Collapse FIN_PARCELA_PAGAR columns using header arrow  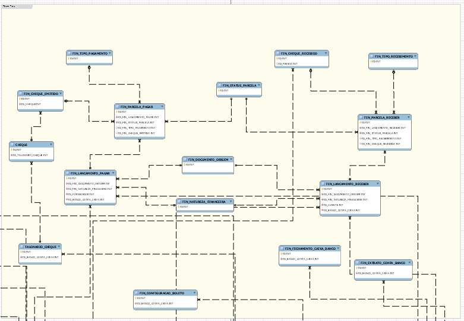[162, 106]
